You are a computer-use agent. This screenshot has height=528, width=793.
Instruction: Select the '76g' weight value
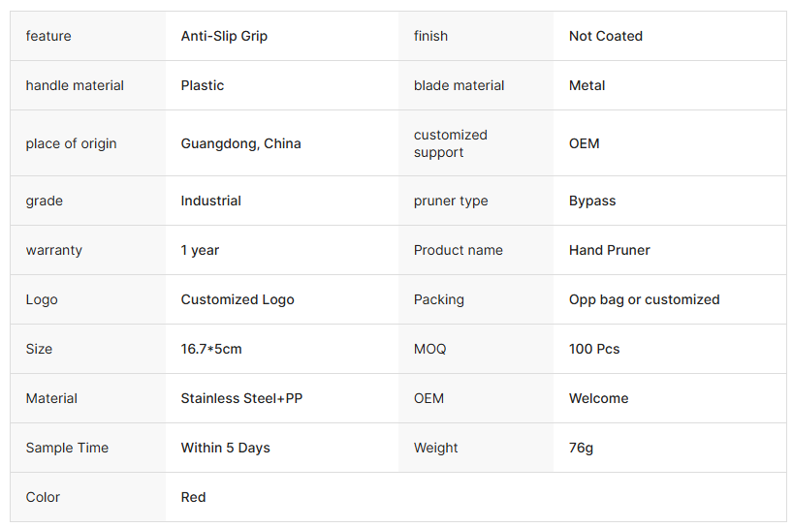[581, 448]
